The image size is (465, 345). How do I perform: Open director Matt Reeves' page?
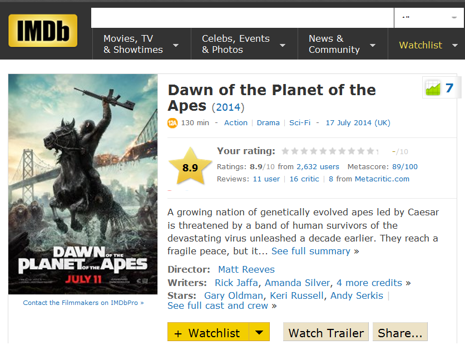(246, 270)
